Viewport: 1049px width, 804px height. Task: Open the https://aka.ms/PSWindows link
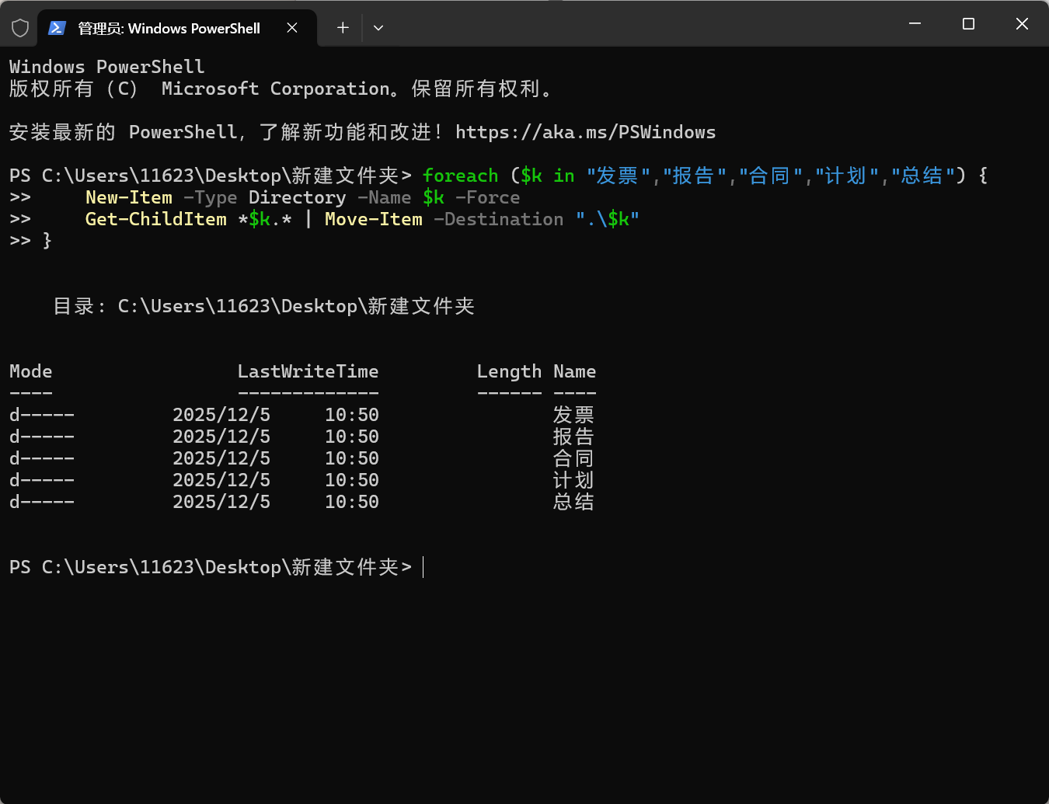pyautogui.click(x=585, y=133)
